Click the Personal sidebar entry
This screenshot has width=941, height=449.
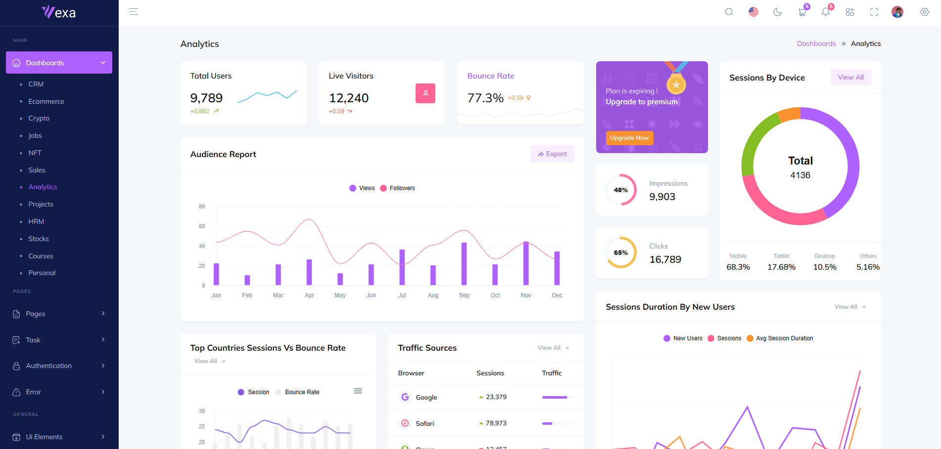point(42,273)
